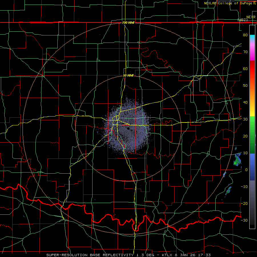Click the -30 value on the dBZ scale

coord(244,220)
